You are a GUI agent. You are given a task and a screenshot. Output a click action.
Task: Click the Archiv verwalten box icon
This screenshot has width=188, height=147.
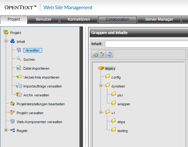point(19,94)
